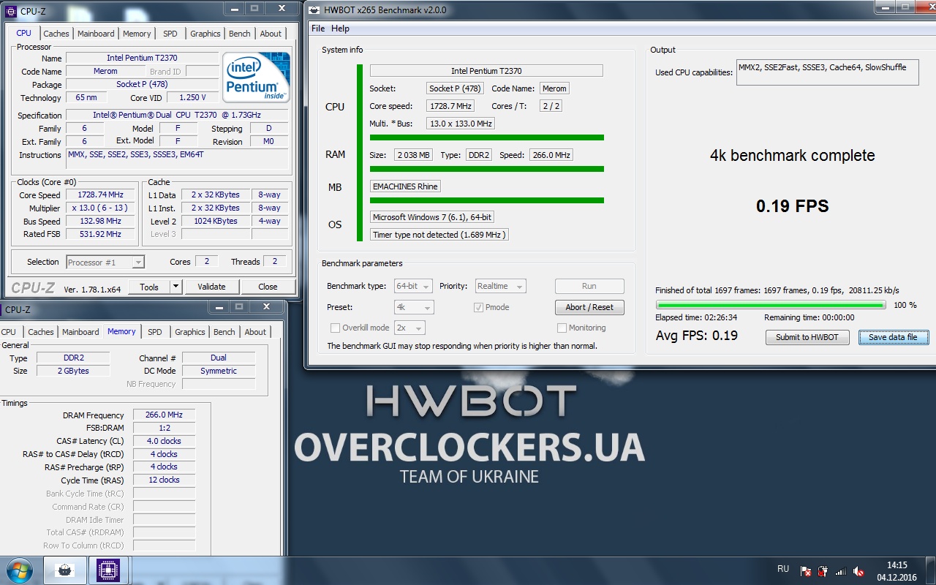Click the Multiplier x 13.0 (6 - 13) value

click(x=101, y=208)
